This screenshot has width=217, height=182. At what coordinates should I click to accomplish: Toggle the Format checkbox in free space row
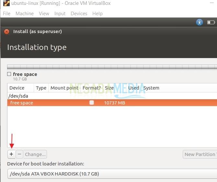(x=92, y=103)
